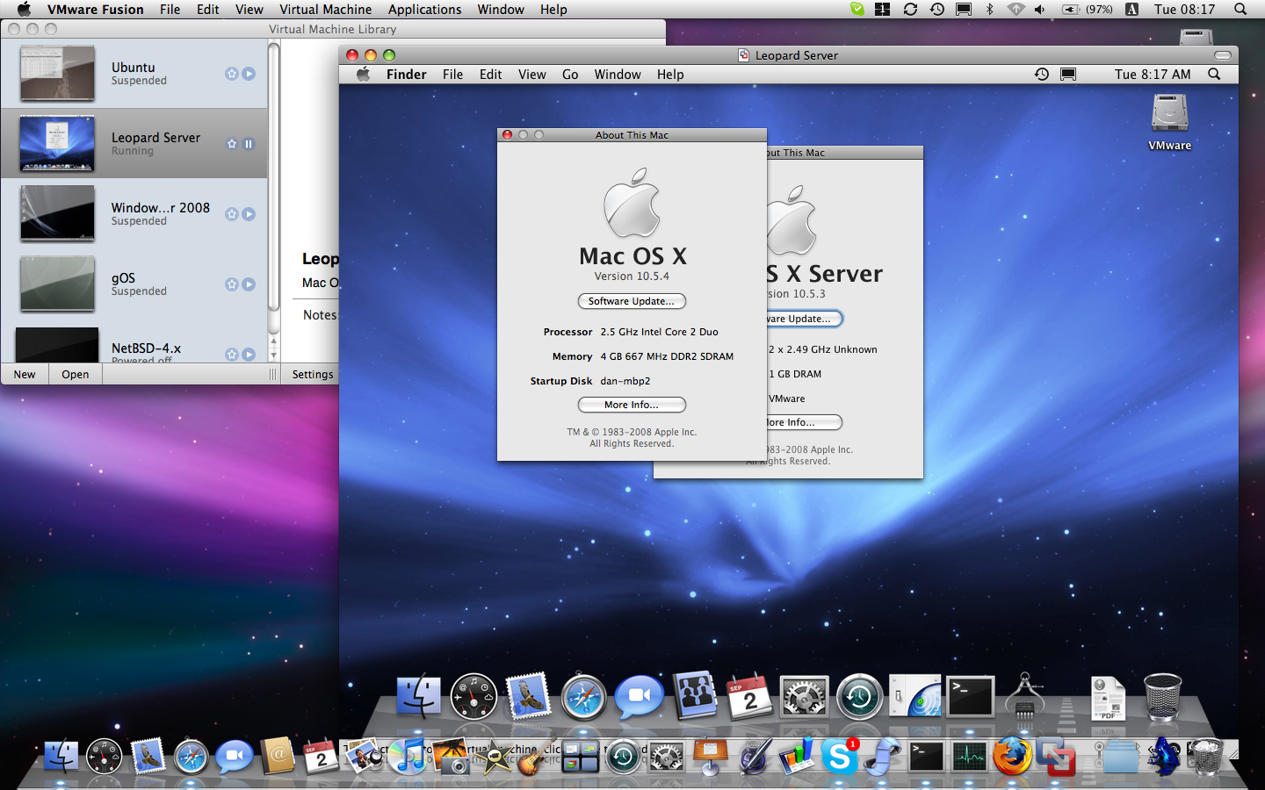Click Software Update in About This Mac
1265x790 pixels.
pos(632,301)
